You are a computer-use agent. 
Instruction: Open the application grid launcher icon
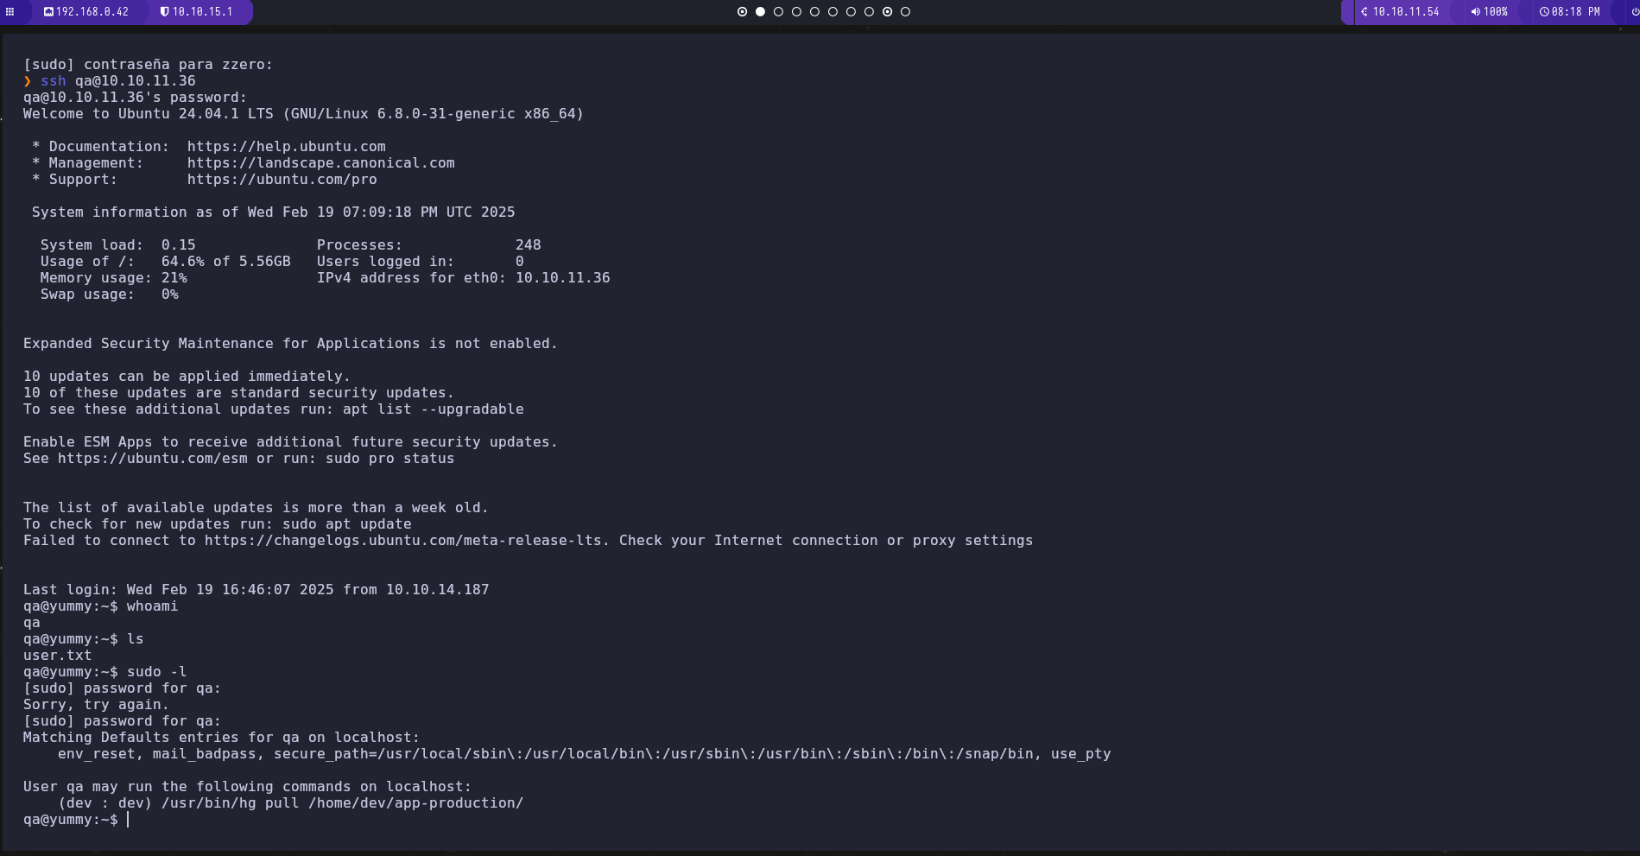[x=10, y=12]
